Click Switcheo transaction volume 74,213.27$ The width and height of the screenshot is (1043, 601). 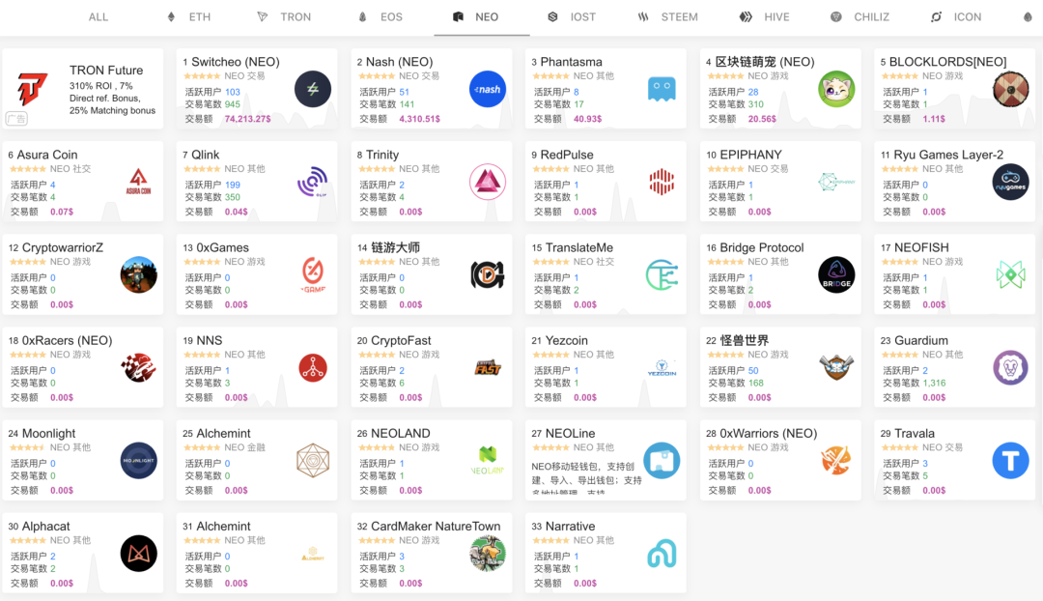[247, 119]
